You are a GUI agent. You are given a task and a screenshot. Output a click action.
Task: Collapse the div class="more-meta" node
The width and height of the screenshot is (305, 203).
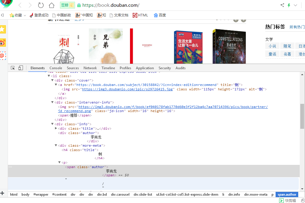[56, 145]
